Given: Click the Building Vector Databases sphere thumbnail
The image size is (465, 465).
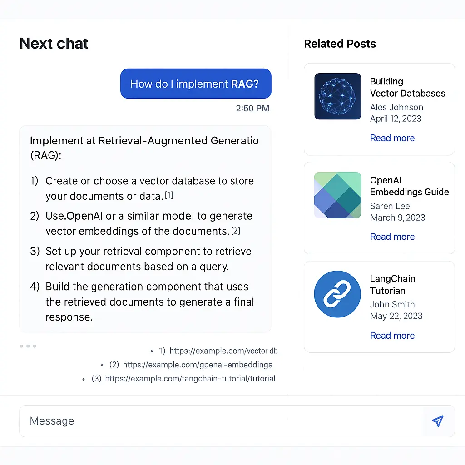Looking at the screenshot, I should point(337,96).
